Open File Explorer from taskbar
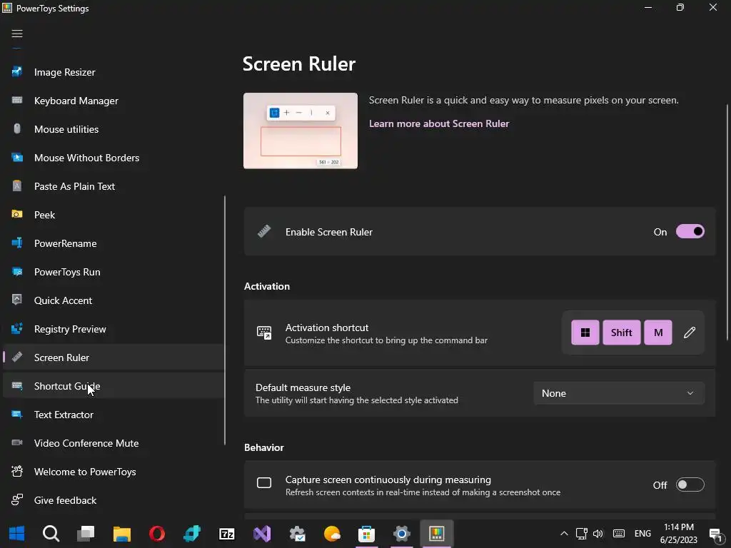 coord(121,533)
